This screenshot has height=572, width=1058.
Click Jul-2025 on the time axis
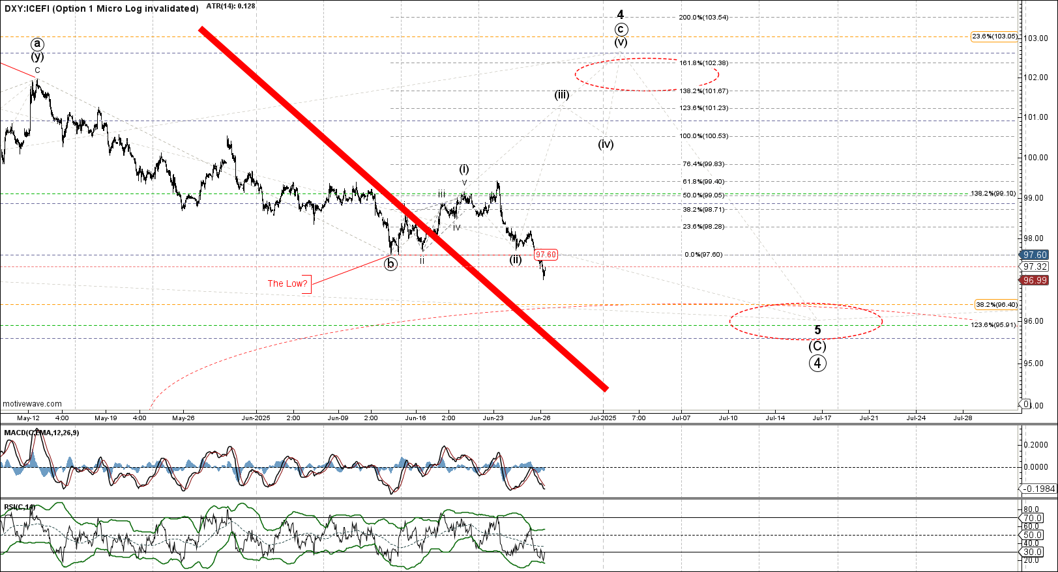[603, 418]
